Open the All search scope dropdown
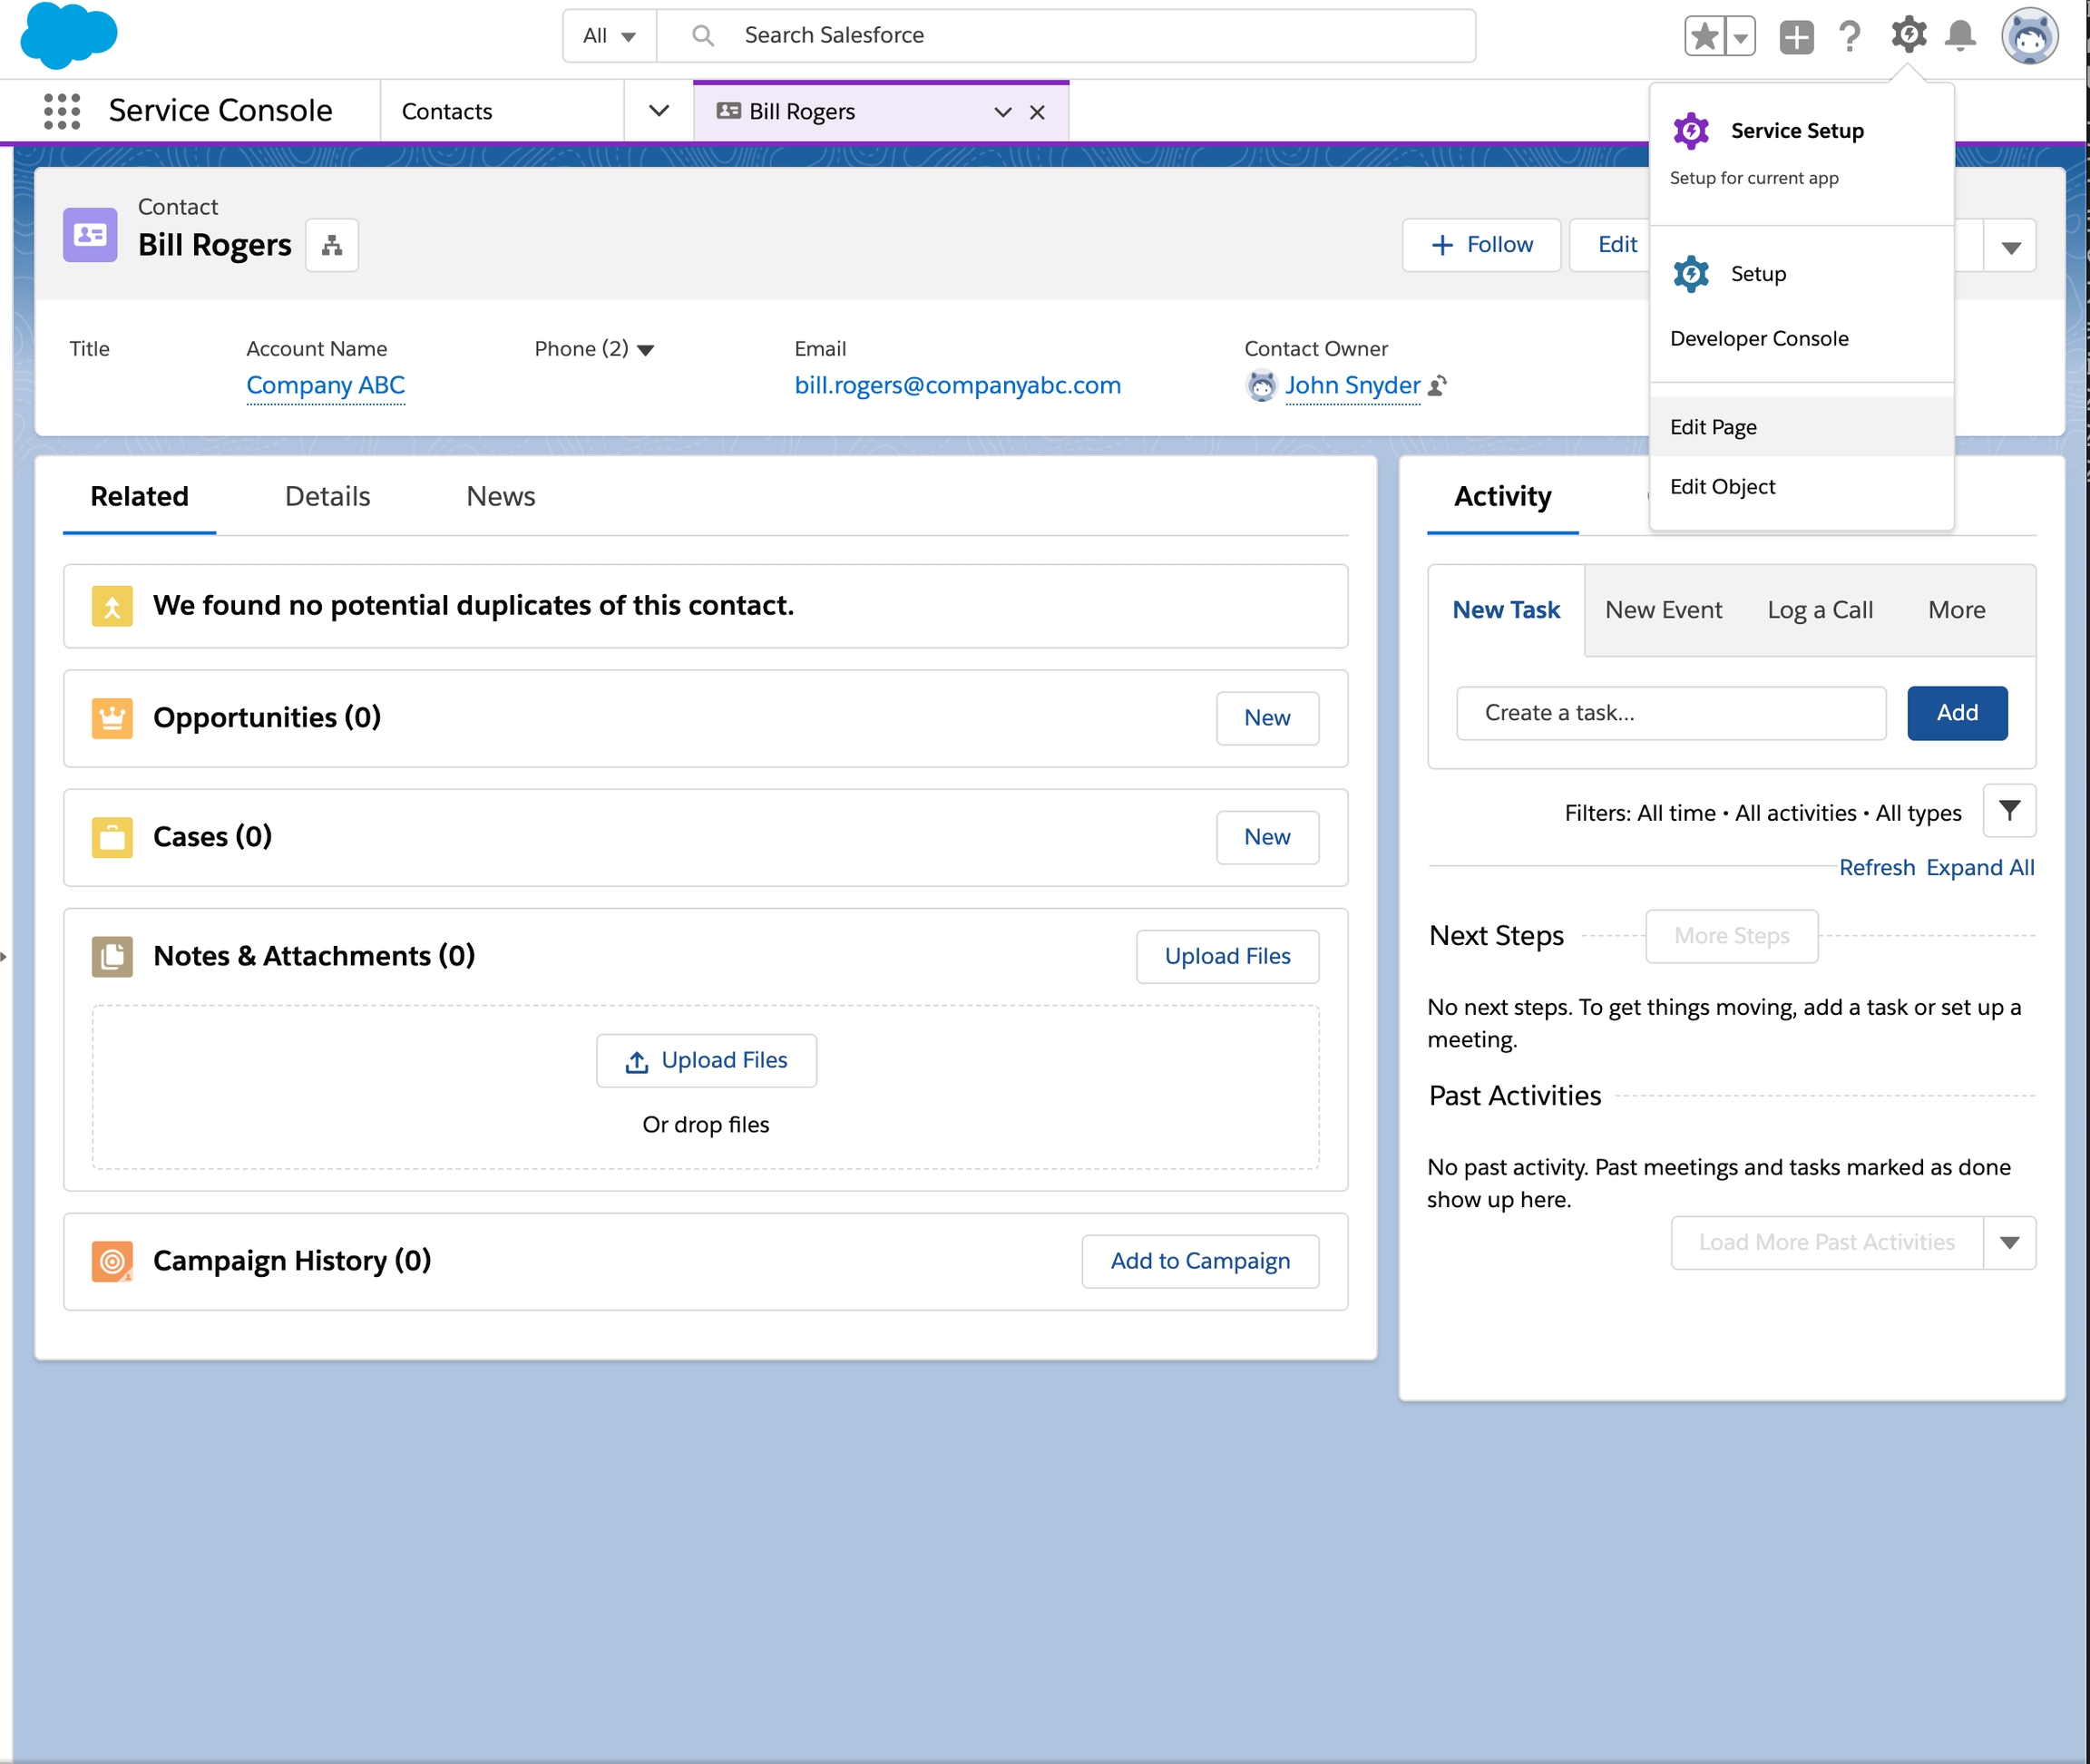 (x=609, y=36)
